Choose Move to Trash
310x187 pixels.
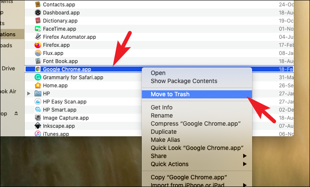click(x=197, y=94)
